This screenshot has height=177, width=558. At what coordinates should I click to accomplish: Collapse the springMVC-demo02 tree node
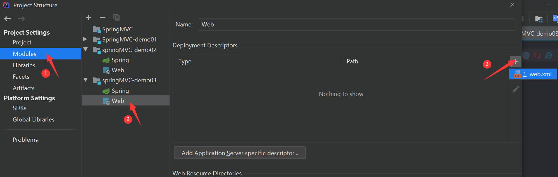pyautogui.click(x=86, y=50)
